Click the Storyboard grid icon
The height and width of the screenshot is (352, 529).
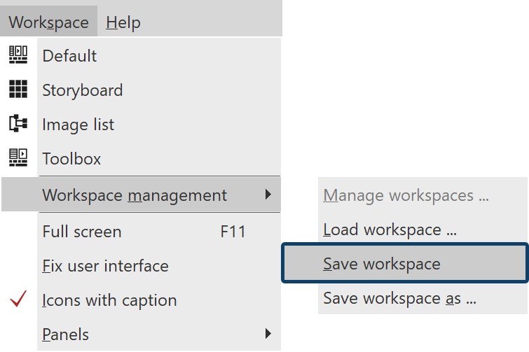18,90
